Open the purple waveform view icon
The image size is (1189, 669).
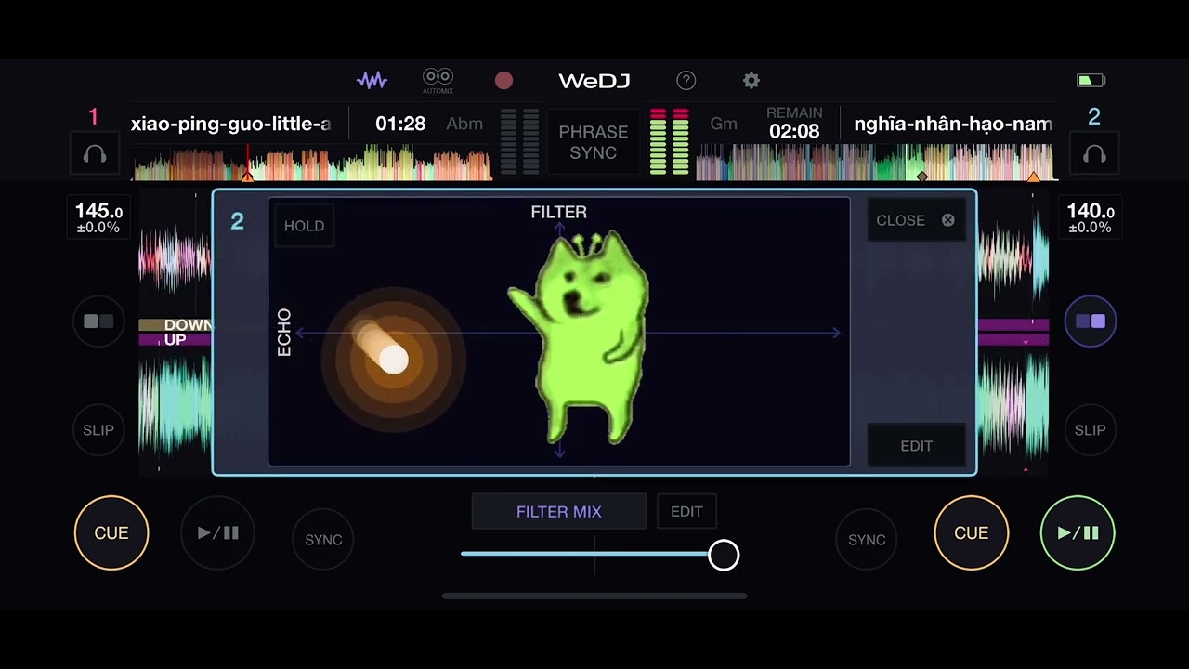372,81
